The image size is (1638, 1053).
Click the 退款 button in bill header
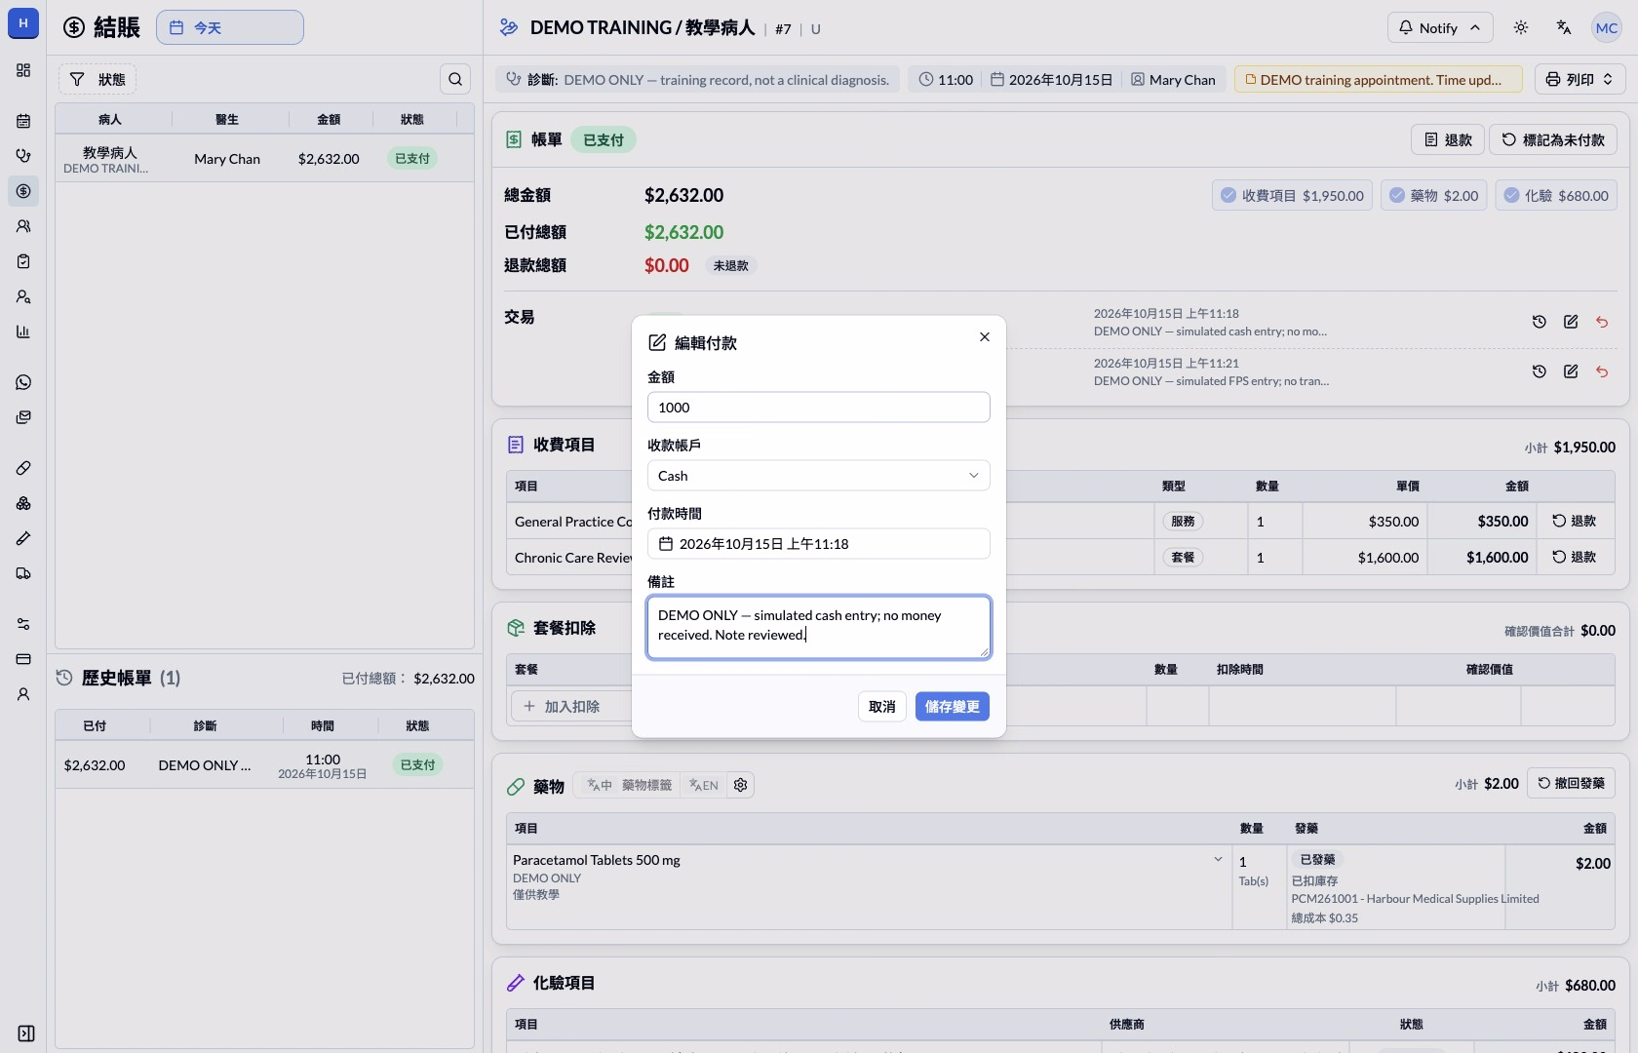pos(1448,139)
